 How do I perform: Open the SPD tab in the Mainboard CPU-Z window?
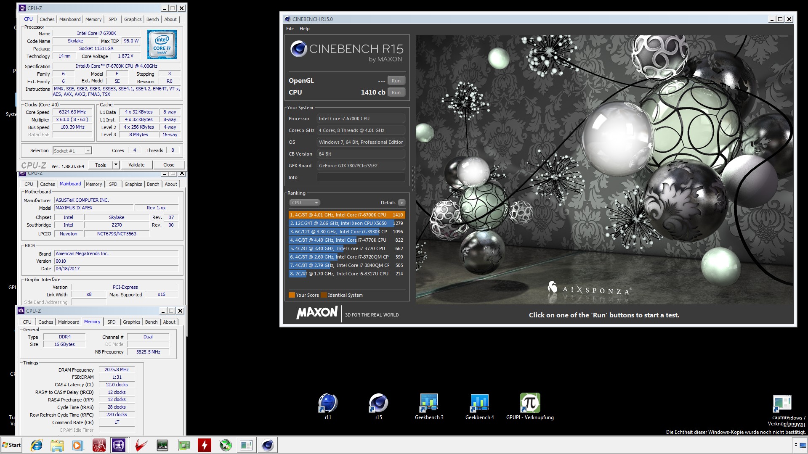tap(113, 184)
